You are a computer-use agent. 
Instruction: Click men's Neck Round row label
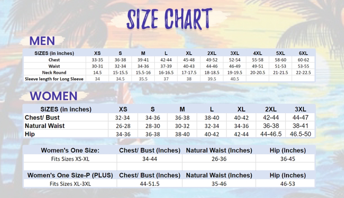(54, 72)
